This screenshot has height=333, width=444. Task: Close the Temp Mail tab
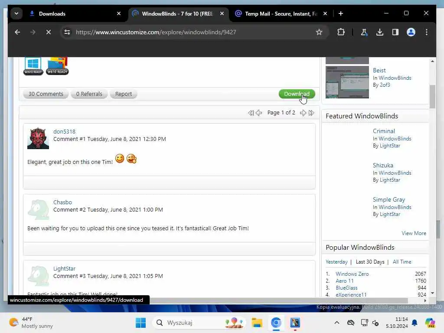tap(325, 13)
